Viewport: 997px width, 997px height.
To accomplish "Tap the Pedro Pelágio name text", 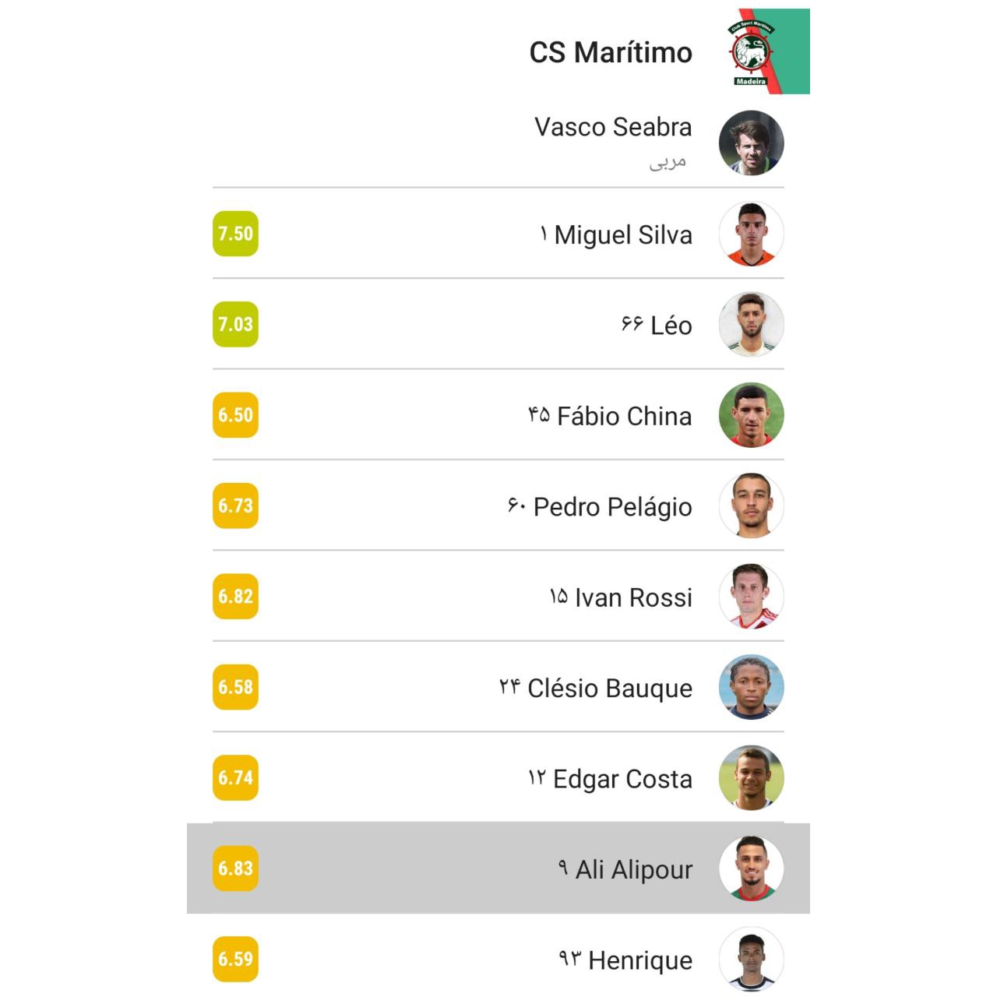I will click(613, 507).
